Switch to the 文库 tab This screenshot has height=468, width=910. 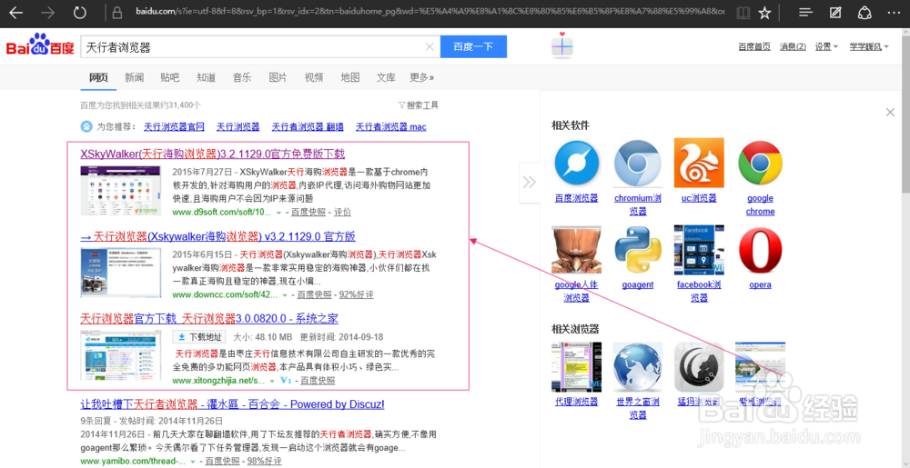coord(386,77)
